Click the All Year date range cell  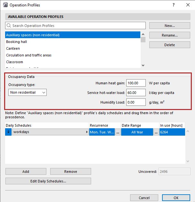point(137,132)
